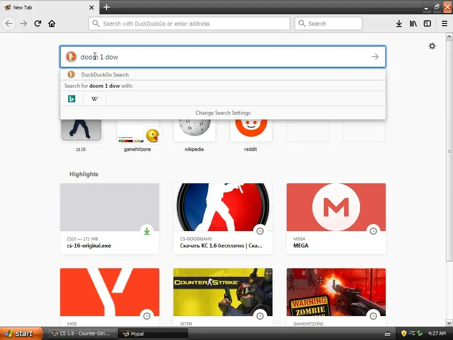Switch to Mypal taskbar window

(x=153, y=334)
